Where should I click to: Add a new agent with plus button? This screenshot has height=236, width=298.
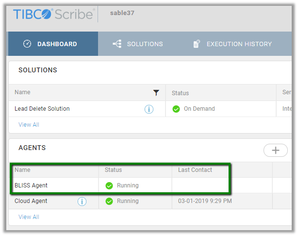276,150
